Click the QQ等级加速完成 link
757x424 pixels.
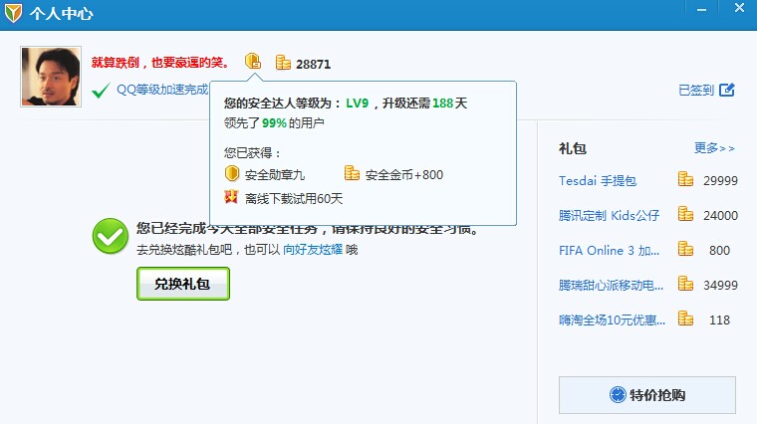[162, 90]
